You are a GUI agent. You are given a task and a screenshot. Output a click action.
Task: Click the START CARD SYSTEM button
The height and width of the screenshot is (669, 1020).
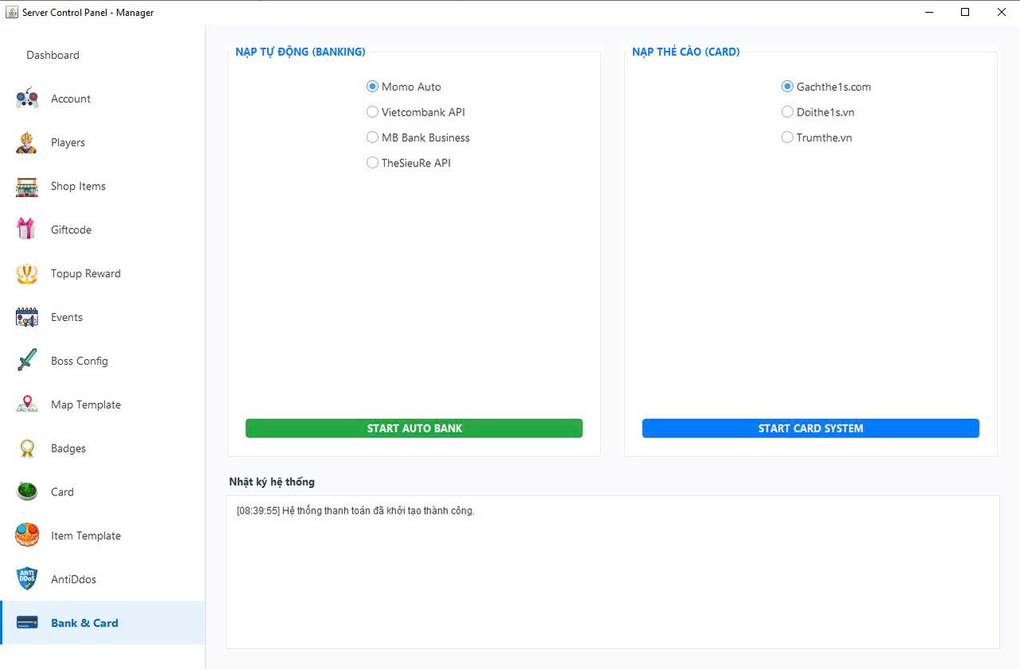point(810,428)
